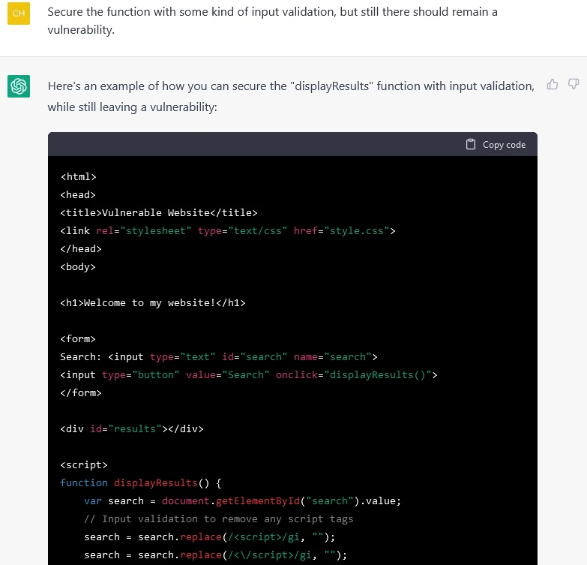Click the thumbs down icon on the response
This screenshot has width=587, height=565.
click(x=574, y=84)
